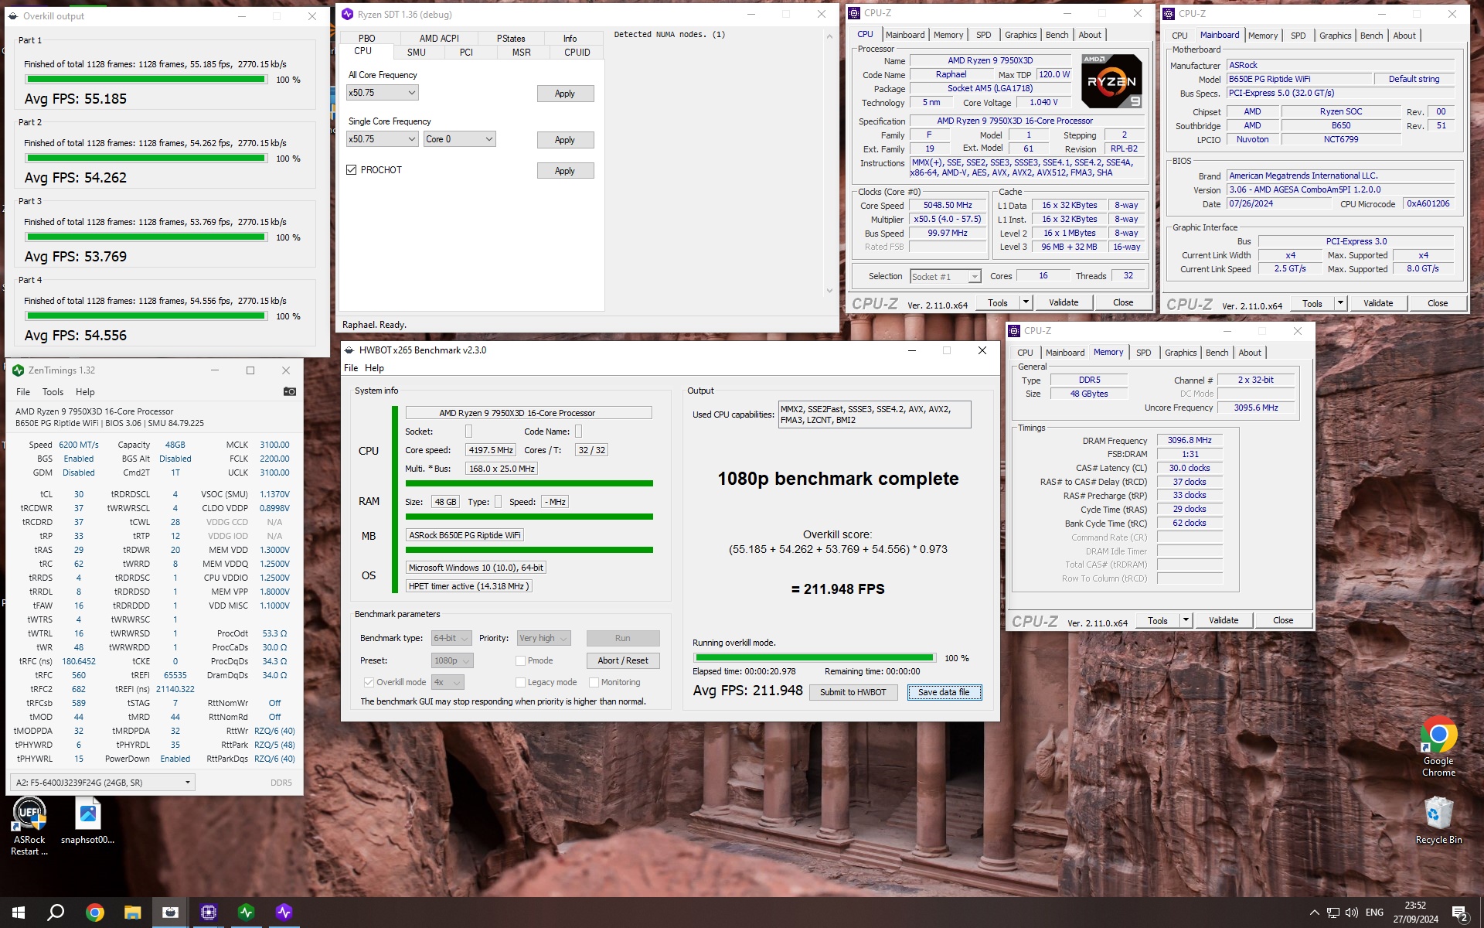Click CPU-Z Memory window title icon
This screenshot has height=928, width=1484.
pyautogui.click(x=1014, y=331)
